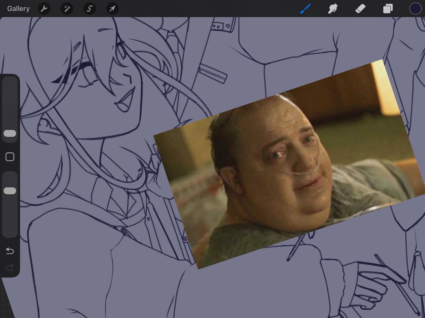Set brush opacity on lower sidebar slider

(10, 204)
